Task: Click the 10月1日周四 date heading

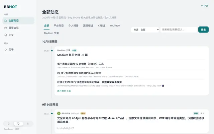Action: click(50, 42)
